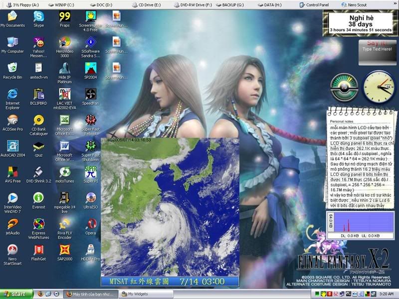Launch Nero StartSmart shortcut

(12, 255)
